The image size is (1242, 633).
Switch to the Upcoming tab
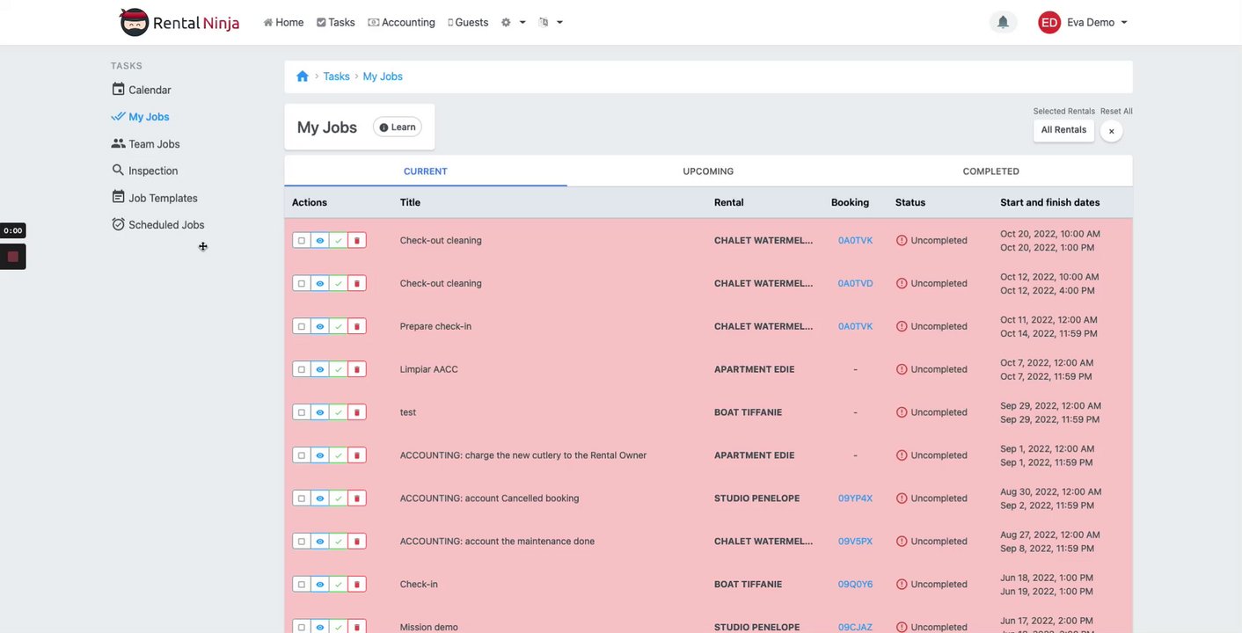pos(708,171)
